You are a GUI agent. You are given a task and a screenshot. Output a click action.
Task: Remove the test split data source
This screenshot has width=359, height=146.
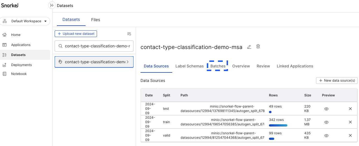click(350, 109)
